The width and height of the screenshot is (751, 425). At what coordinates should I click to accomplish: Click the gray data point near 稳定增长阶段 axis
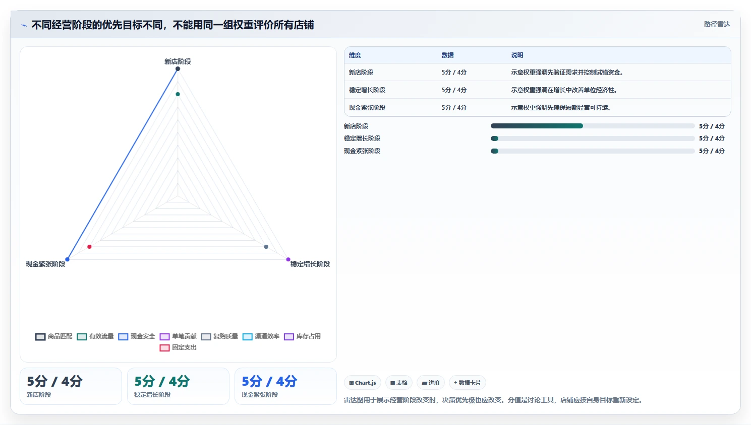pyautogui.click(x=266, y=247)
